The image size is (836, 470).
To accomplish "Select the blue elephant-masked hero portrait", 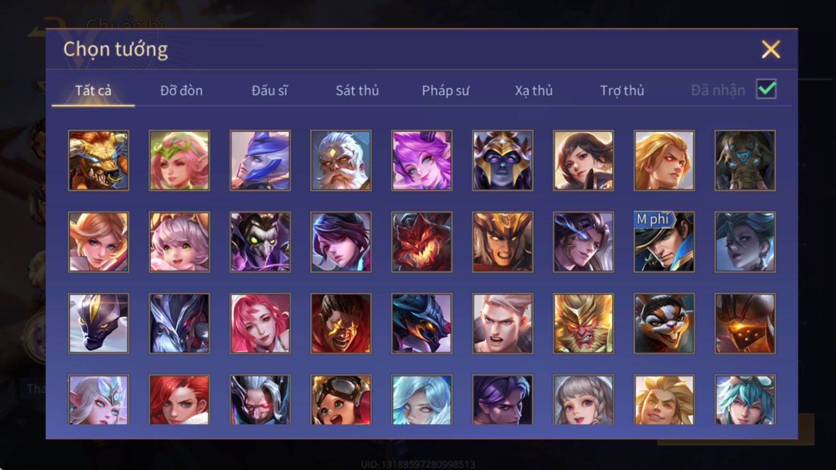I will click(745, 160).
